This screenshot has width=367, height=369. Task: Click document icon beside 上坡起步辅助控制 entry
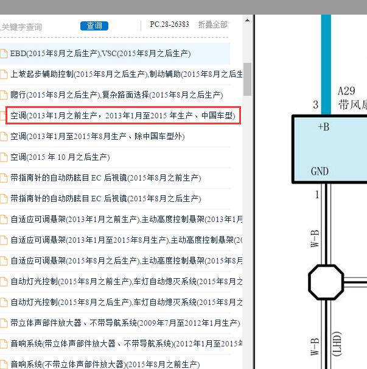(x=4, y=74)
